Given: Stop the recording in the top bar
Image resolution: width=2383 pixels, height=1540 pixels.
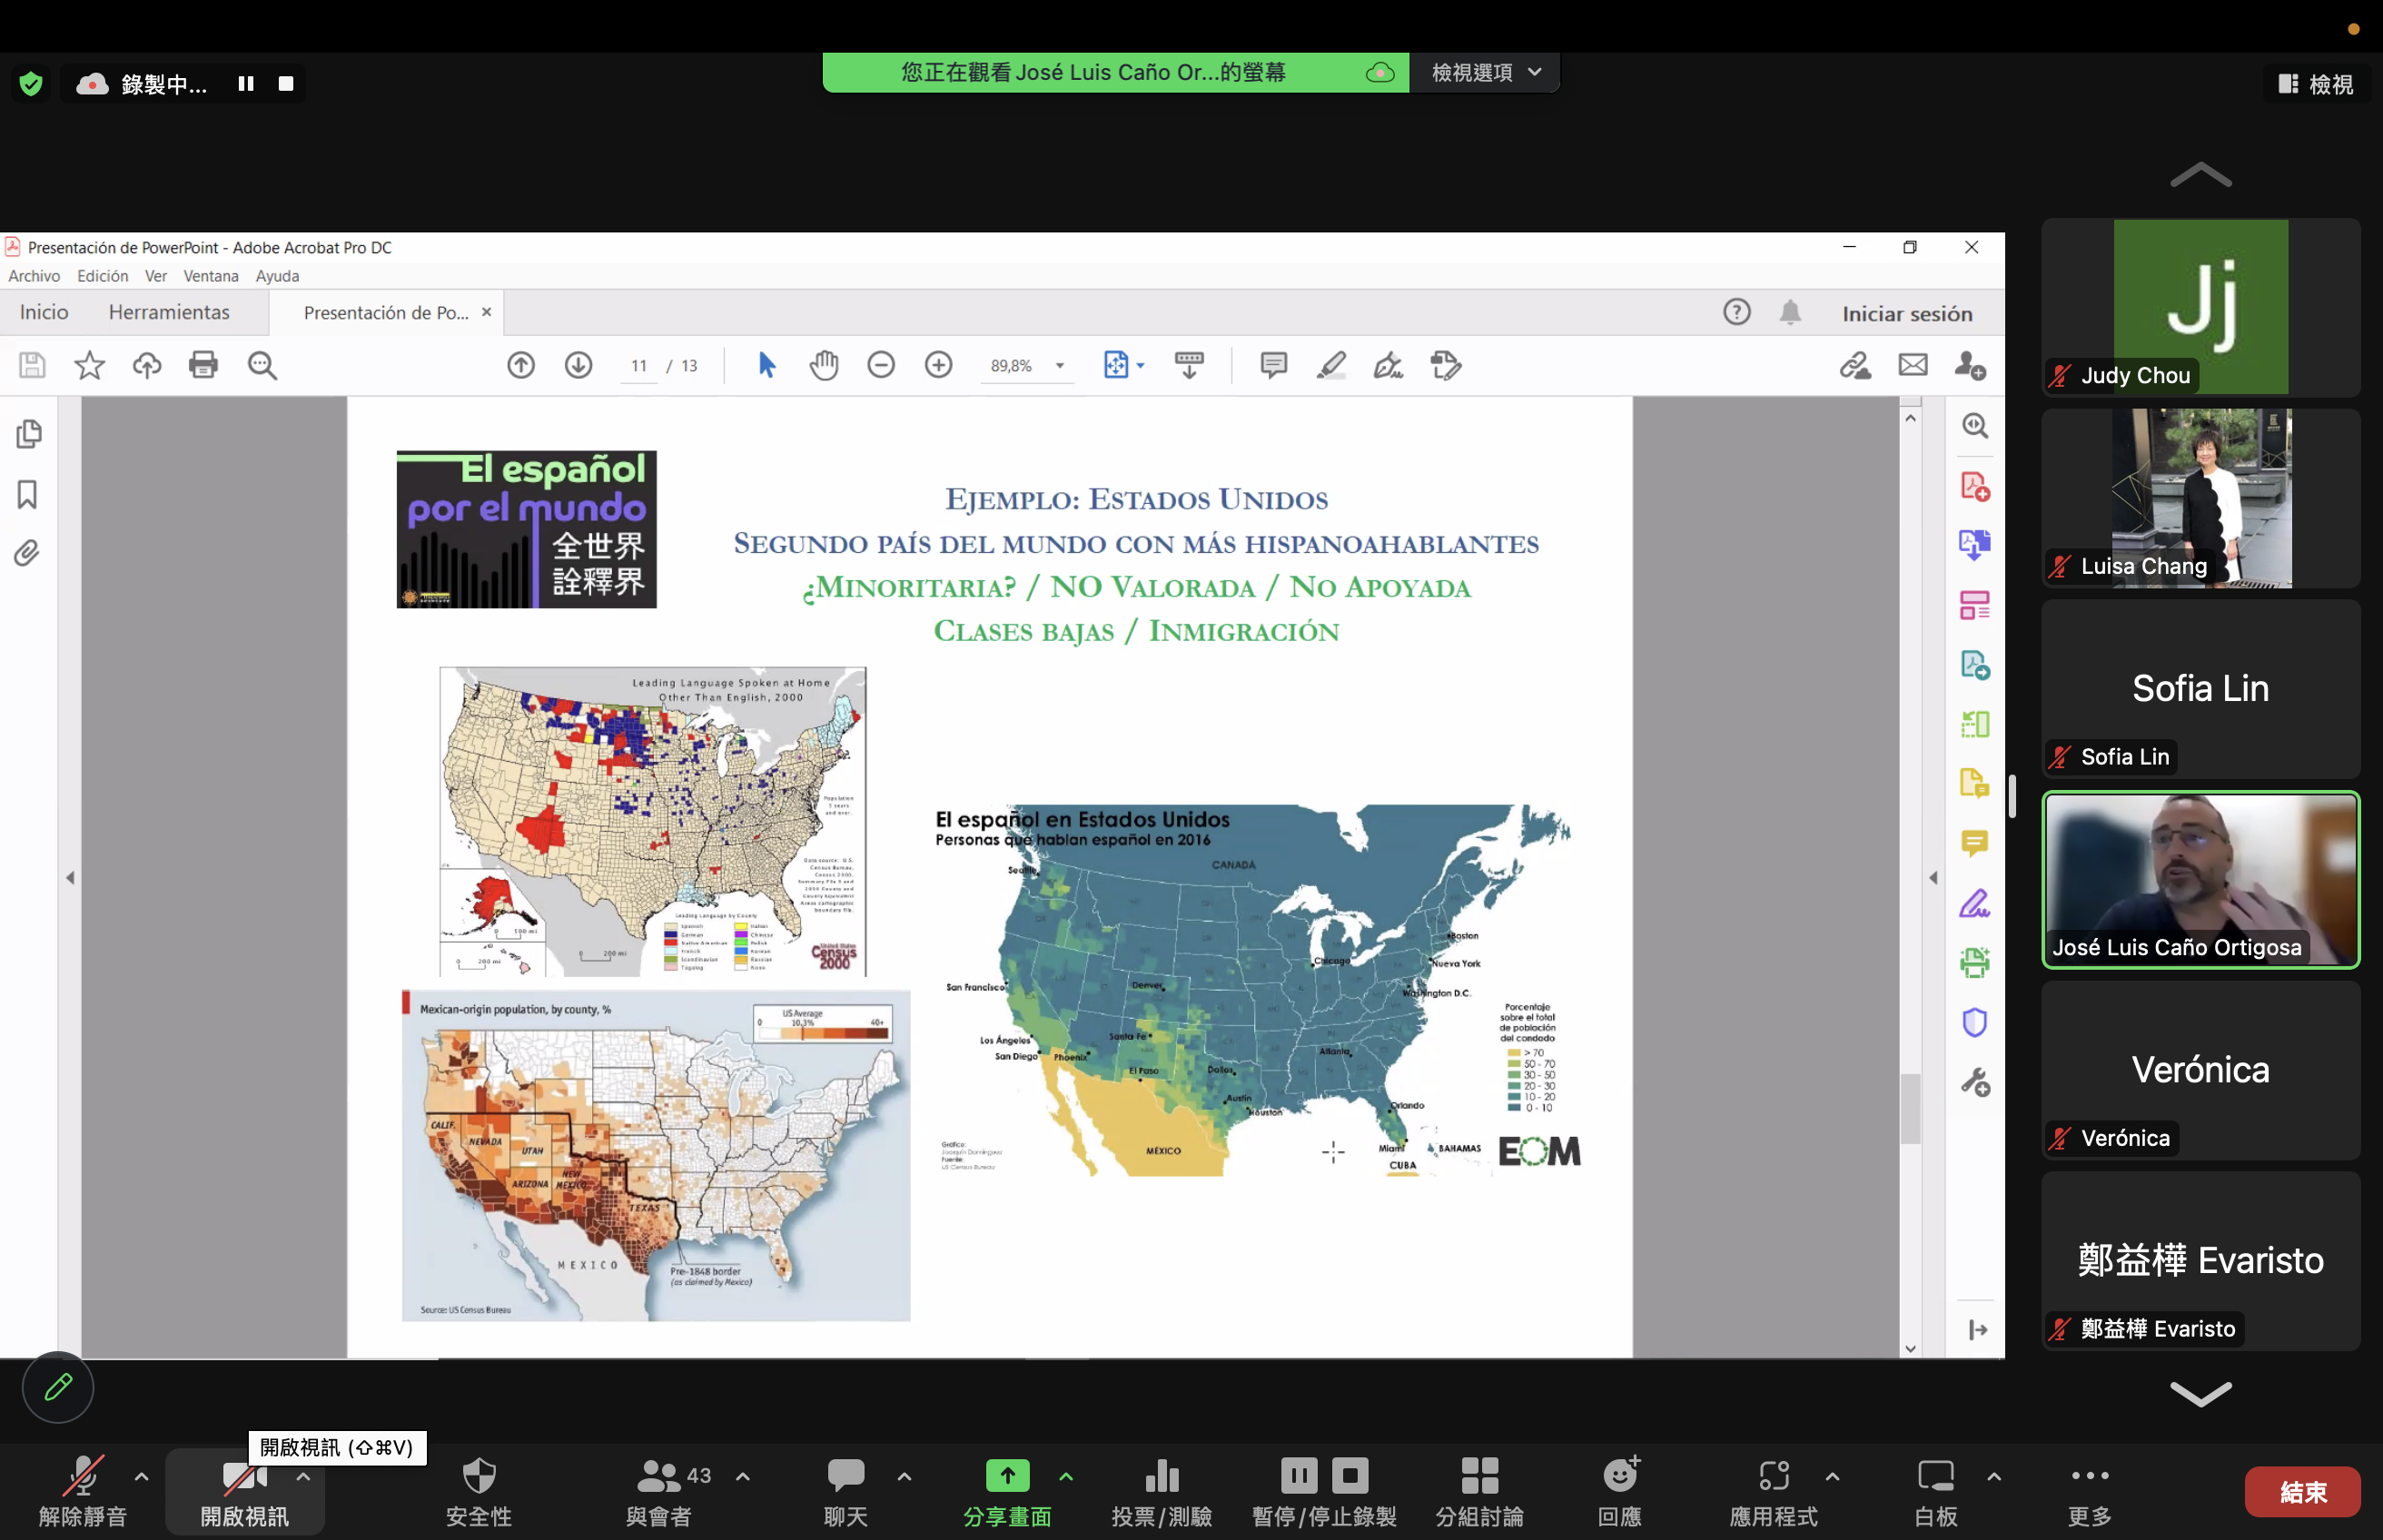Looking at the screenshot, I should coord(286,84).
